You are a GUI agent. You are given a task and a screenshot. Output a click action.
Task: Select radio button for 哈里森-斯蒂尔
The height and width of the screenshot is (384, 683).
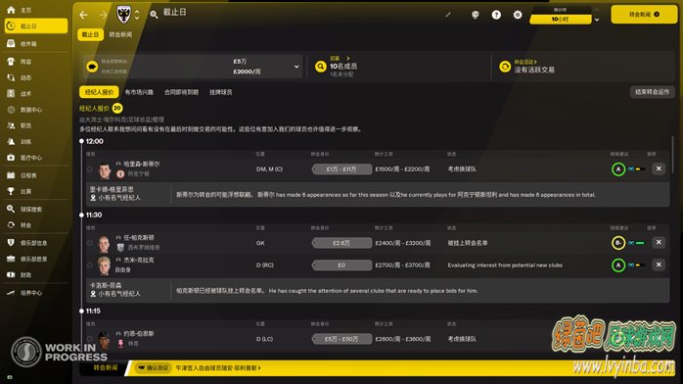coord(90,169)
